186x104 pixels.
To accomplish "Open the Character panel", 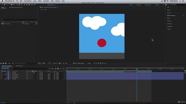I will (169, 24).
